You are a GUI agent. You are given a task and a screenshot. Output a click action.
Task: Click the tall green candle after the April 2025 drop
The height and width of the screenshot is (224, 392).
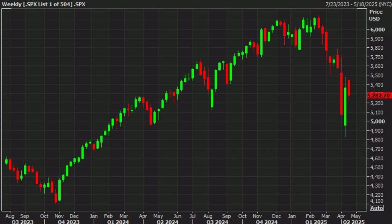345,106
